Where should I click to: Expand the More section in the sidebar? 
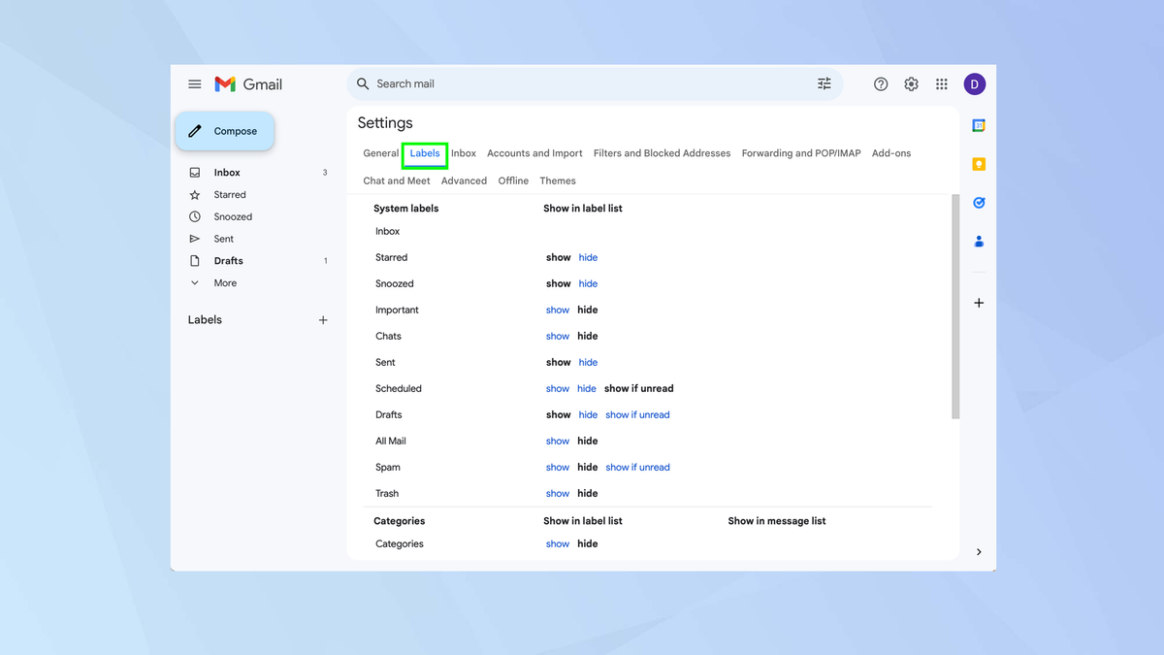click(224, 282)
